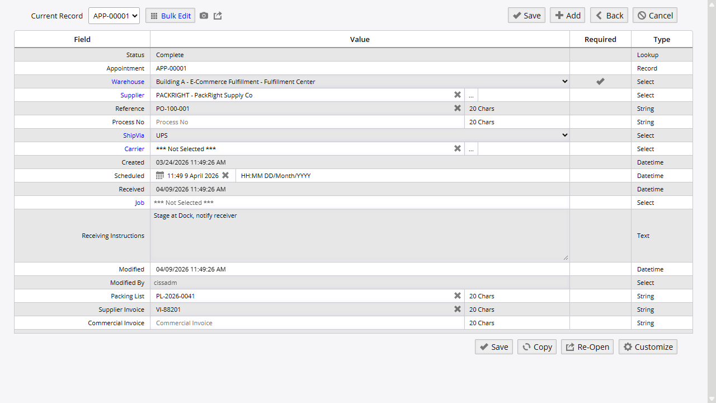This screenshot has width=716, height=403.
Task: Clear the Packing List value
Action: [x=457, y=296]
